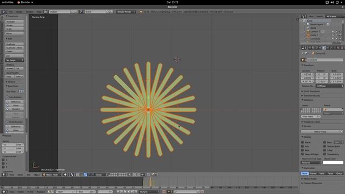The height and width of the screenshot is (194, 345).
Task: Open the Blender app menu in top bar
Action: coord(25,2)
